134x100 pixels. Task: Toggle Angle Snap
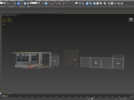pos(53,3)
